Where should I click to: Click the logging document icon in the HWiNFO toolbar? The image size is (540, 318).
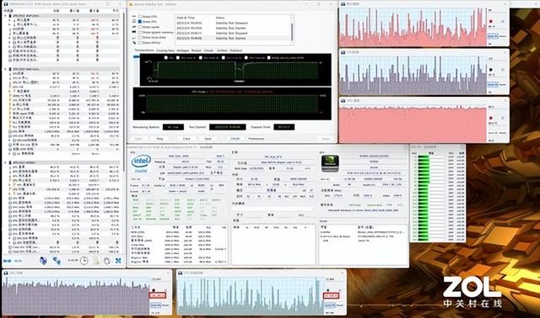point(96,261)
